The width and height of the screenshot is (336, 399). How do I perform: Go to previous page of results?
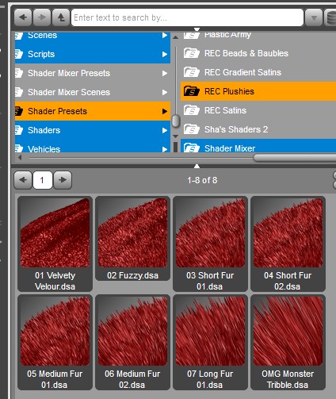23,180
